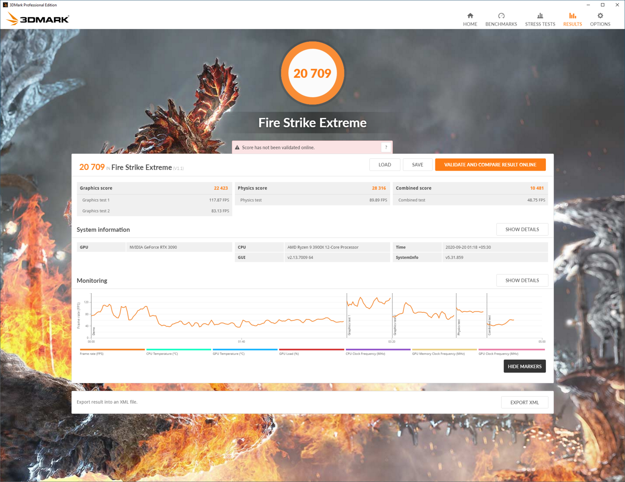Click the 'Score has not been validated online' message
The image size is (625, 482).
point(278,147)
